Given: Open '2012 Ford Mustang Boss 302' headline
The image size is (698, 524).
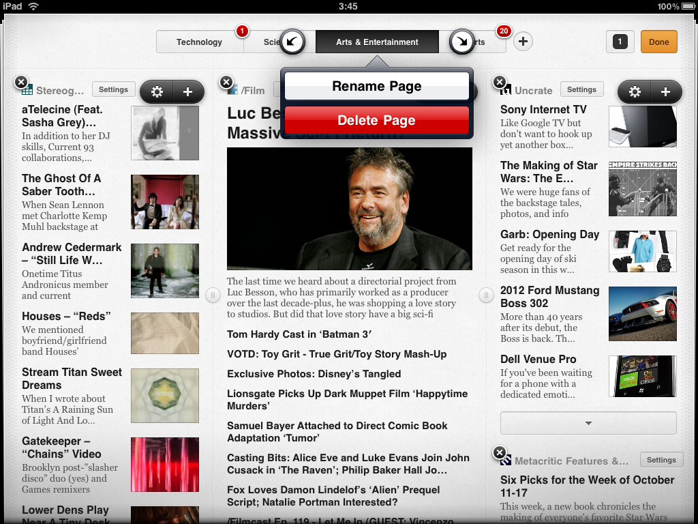Looking at the screenshot, I should click(x=550, y=297).
